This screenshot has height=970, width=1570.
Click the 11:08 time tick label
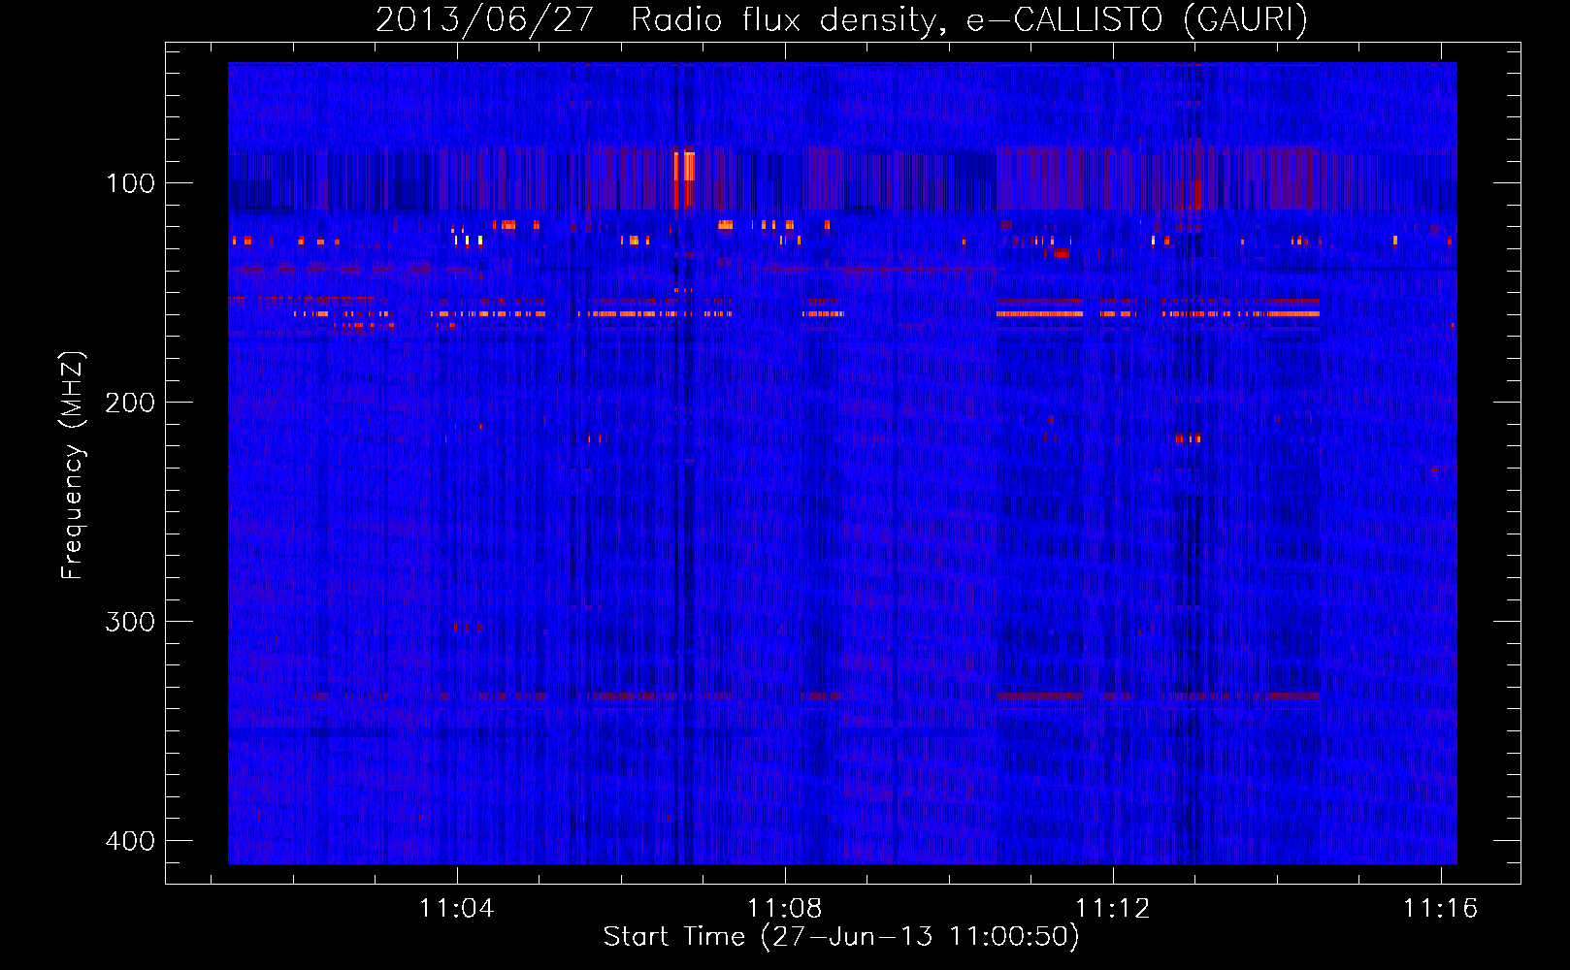pyautogui.click(x=784, y=908)
